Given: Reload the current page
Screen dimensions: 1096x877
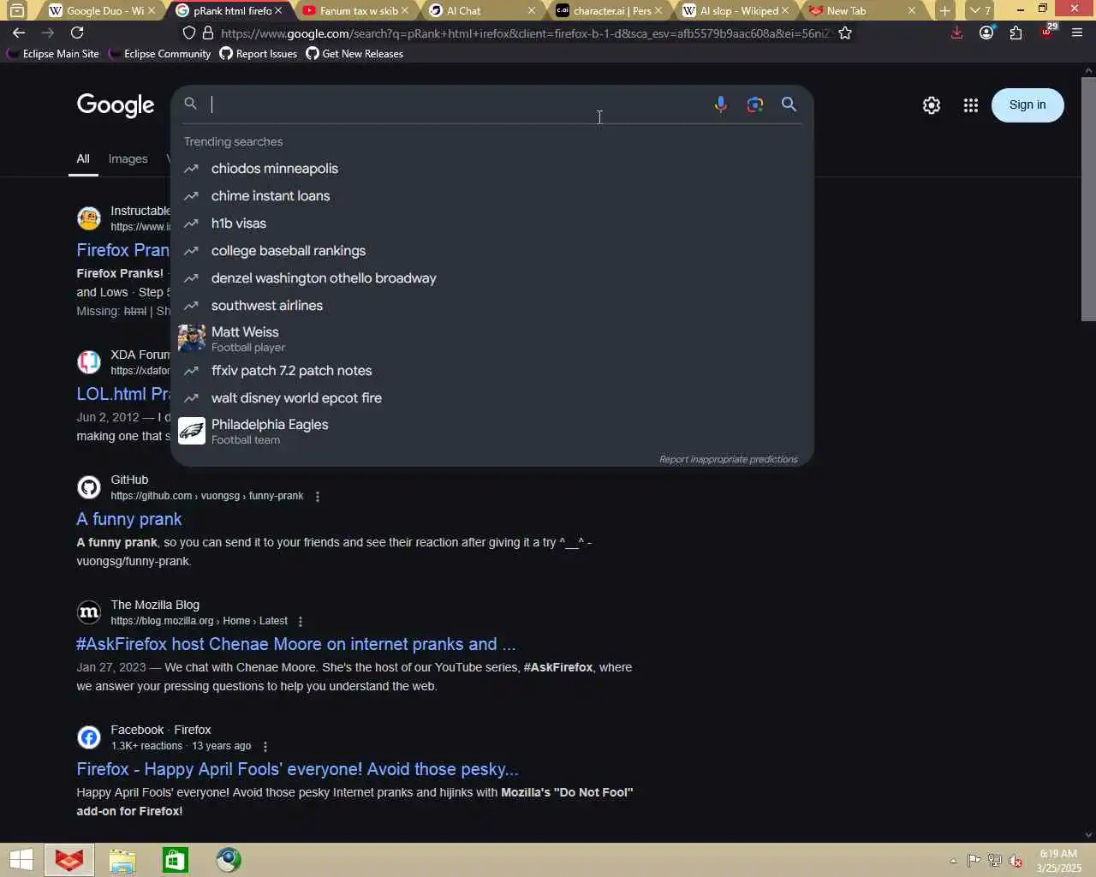Looking at the screenshot, I should 77,33.
